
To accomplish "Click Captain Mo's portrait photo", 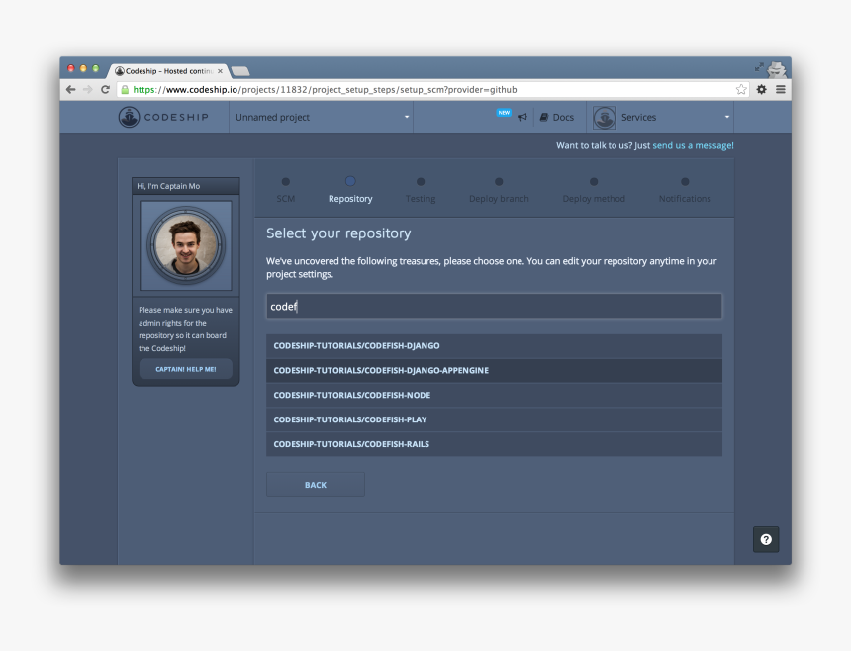I will click(186, 245).
